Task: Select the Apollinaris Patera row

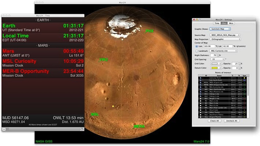Action: 223,115
